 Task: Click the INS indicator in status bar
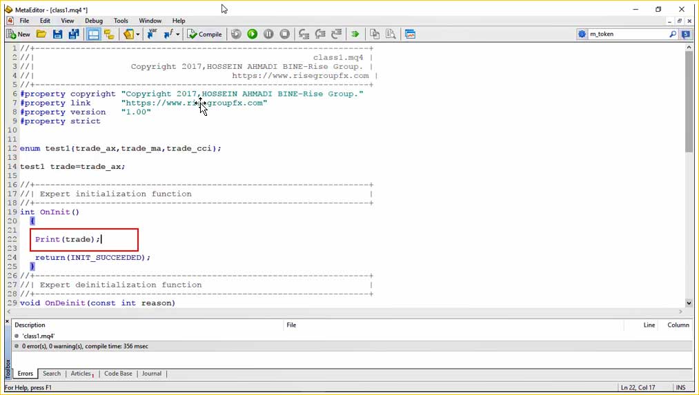pos(681,387)
